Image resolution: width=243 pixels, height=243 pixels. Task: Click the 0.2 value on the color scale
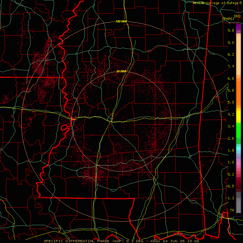coord(231,174)
